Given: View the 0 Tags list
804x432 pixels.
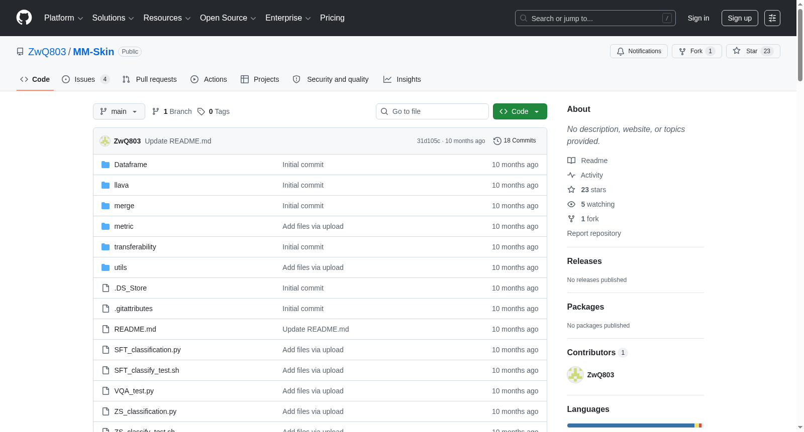Looking at the screenshot, I should 214,111.
